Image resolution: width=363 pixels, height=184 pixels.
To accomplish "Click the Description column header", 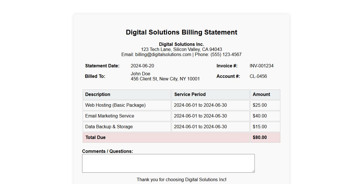I will [98, 95].
